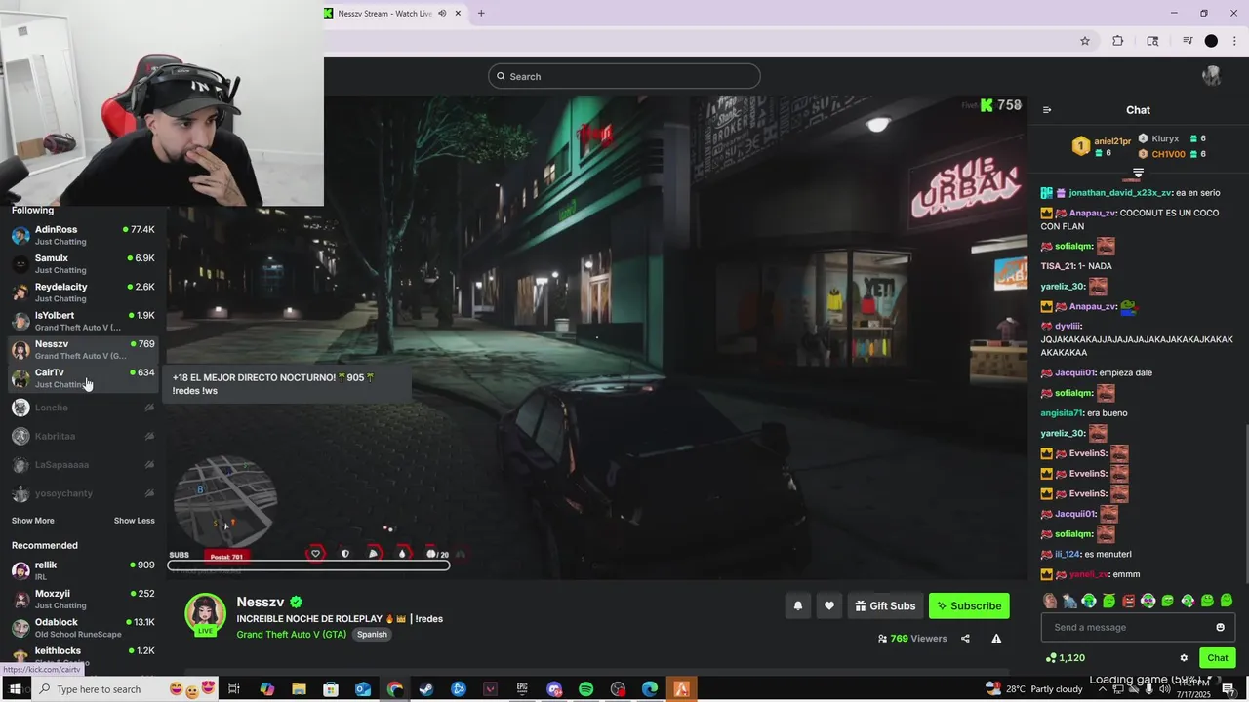The height and width of the screenshot is (702, 1249).
Task: Send the message with the Chat button
Action: tap(1217, 658)
